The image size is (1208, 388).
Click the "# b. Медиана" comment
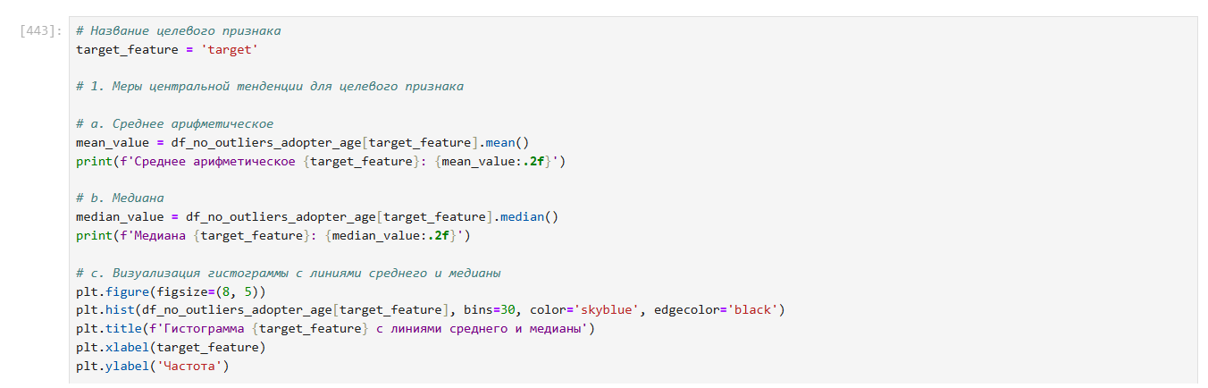click(x=121, y=198)
